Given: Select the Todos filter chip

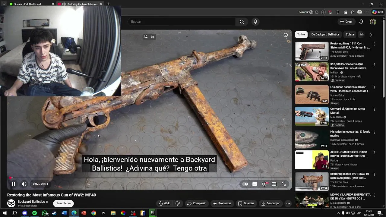Looking at the screenshot, I should tap(301, 34).
